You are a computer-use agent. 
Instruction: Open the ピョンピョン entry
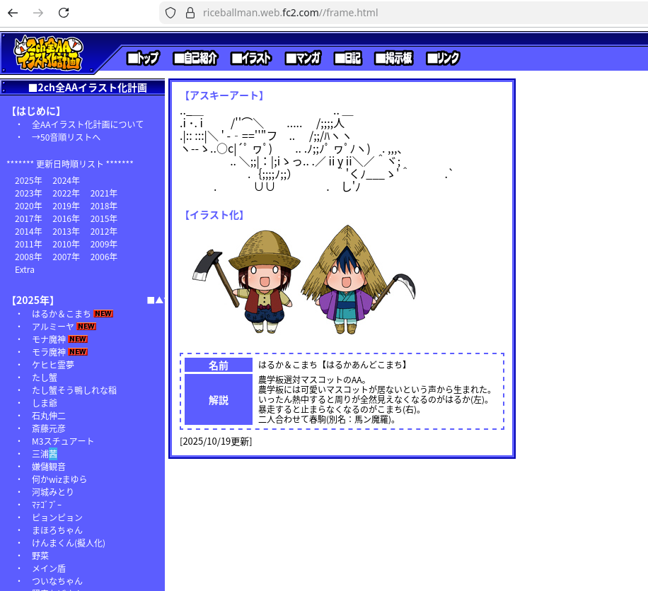click(57, 517)
